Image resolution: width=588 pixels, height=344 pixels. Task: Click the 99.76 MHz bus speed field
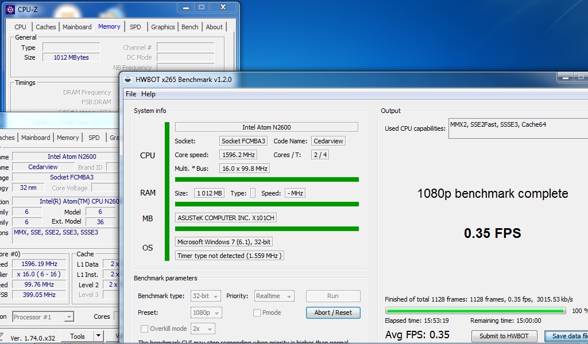pos(40,284)
